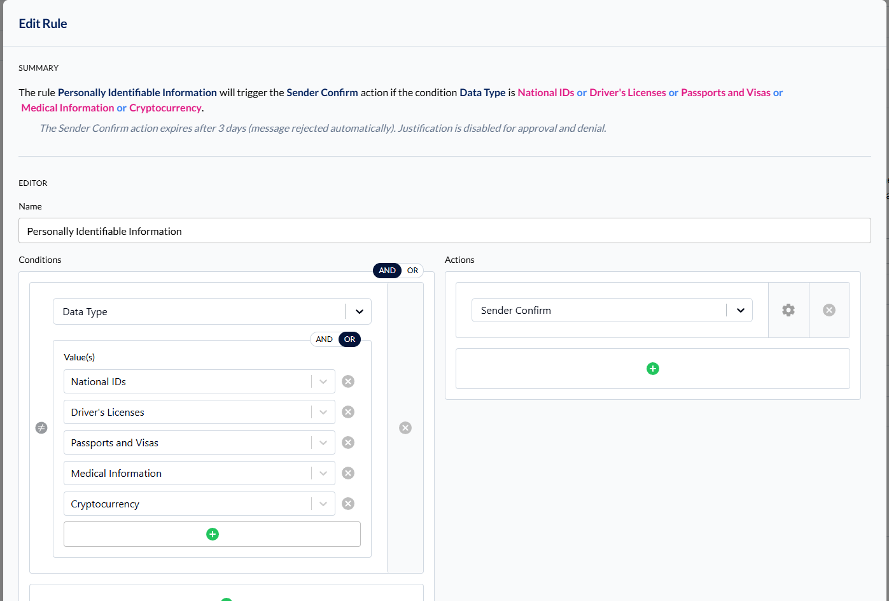This screenshot has height=601, width=889.
Task: Remove the Driver's Licenses value
Action: [348, 412]
